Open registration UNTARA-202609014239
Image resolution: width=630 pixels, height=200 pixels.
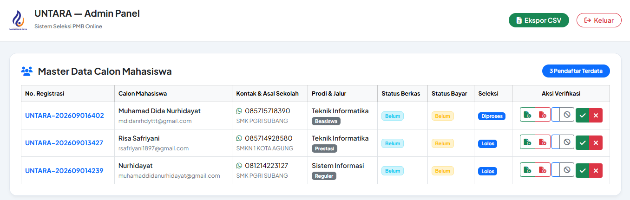pos(64,170)
